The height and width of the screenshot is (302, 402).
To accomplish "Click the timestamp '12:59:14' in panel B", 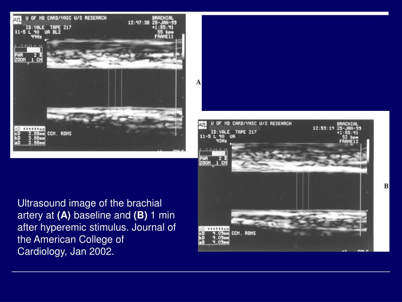I will tap(323, 128).
